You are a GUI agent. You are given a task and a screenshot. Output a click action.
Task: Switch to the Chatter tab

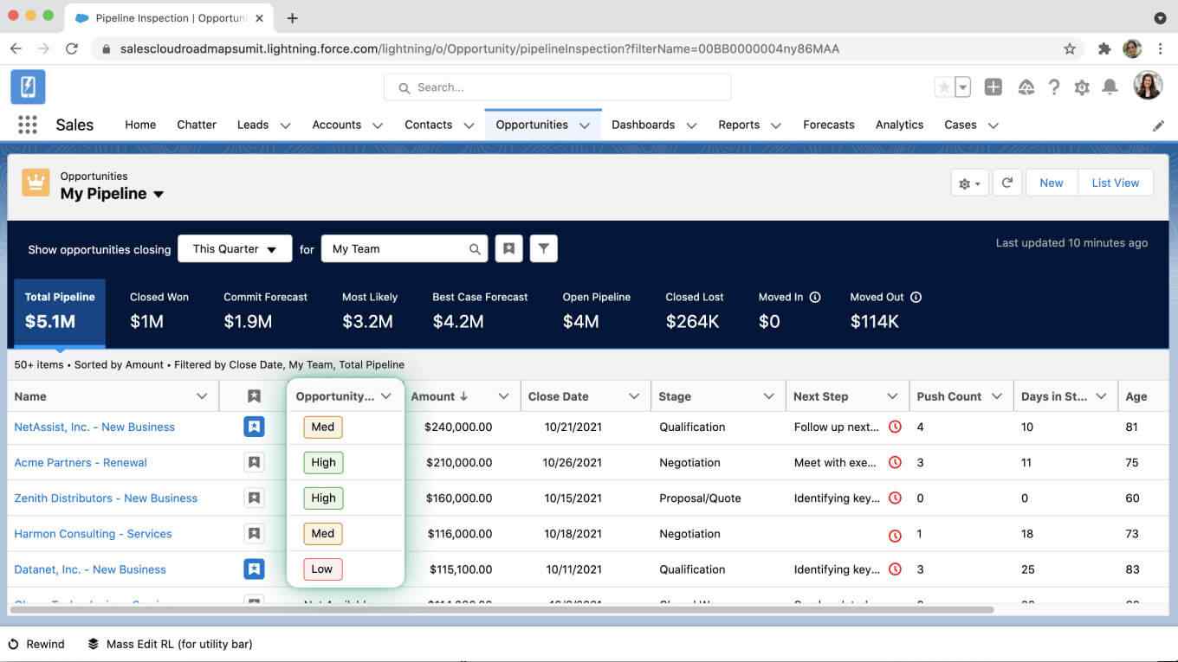[x=197, y=125]
